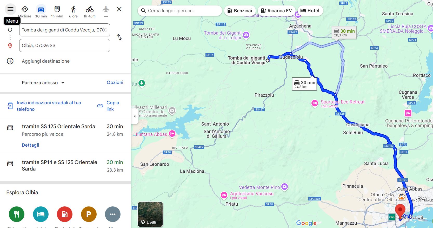The image size is (433, 228).
Task: Open Dettagli for SS 125 route
Action: (x=30, y=145)
